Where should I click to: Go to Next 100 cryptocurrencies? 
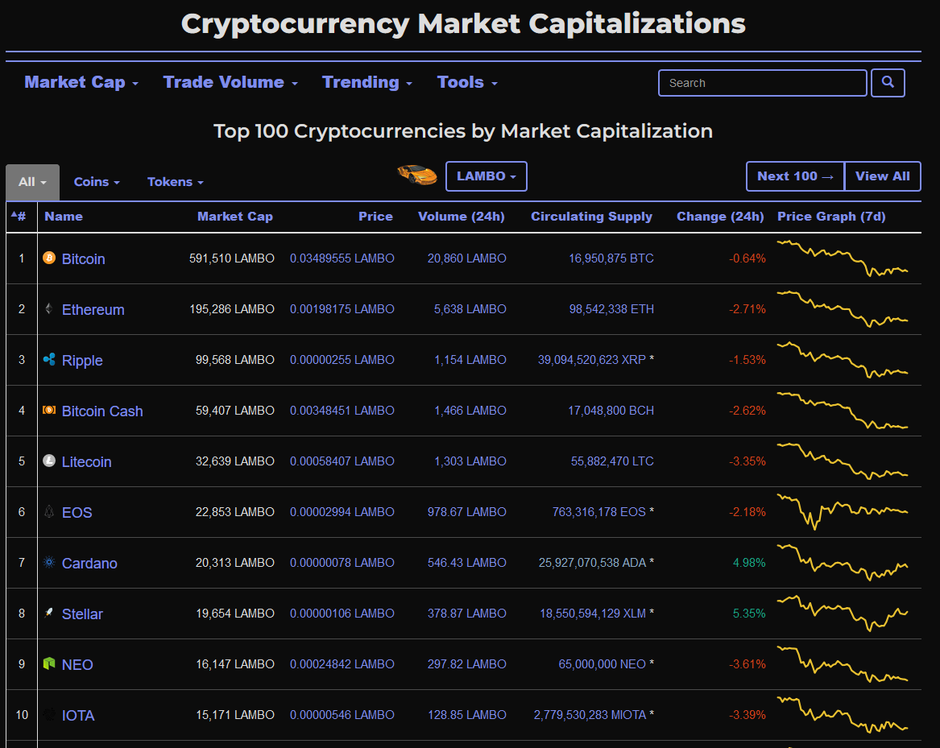[795, 176]
